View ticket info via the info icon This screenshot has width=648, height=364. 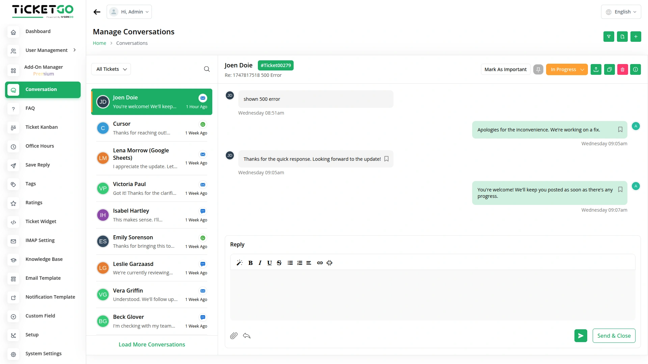coord(636,69)
